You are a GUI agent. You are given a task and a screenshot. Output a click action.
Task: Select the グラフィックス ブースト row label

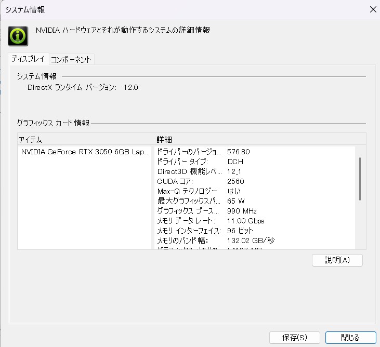[188, 211]
